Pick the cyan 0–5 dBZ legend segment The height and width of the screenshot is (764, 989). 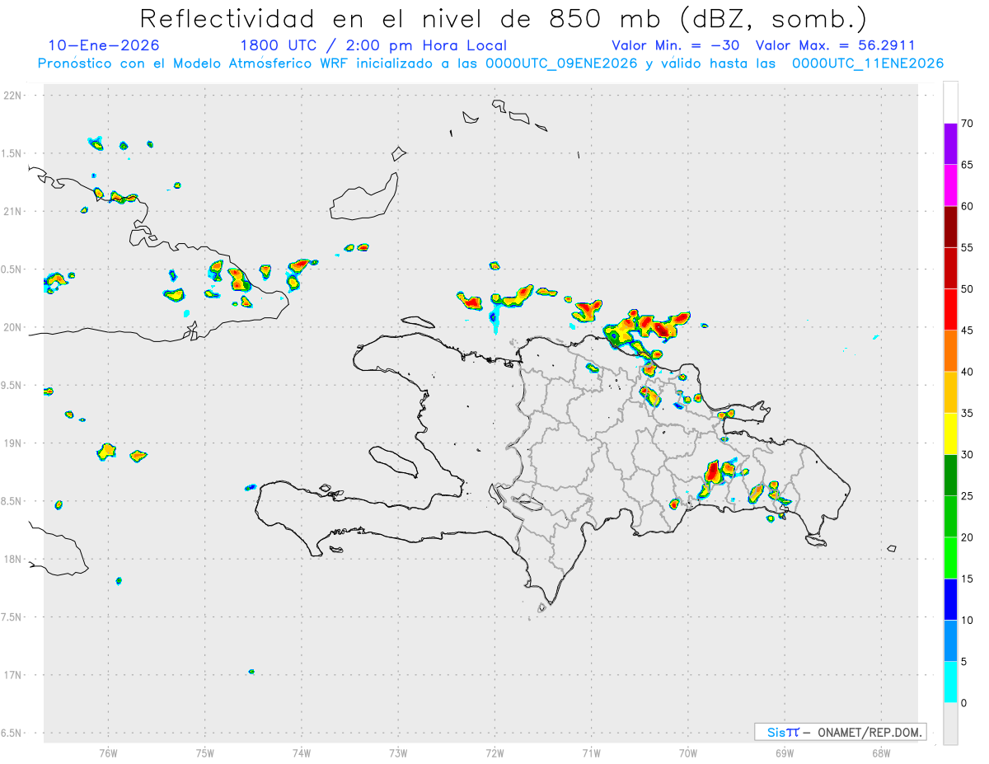click(x=950, y=682)
